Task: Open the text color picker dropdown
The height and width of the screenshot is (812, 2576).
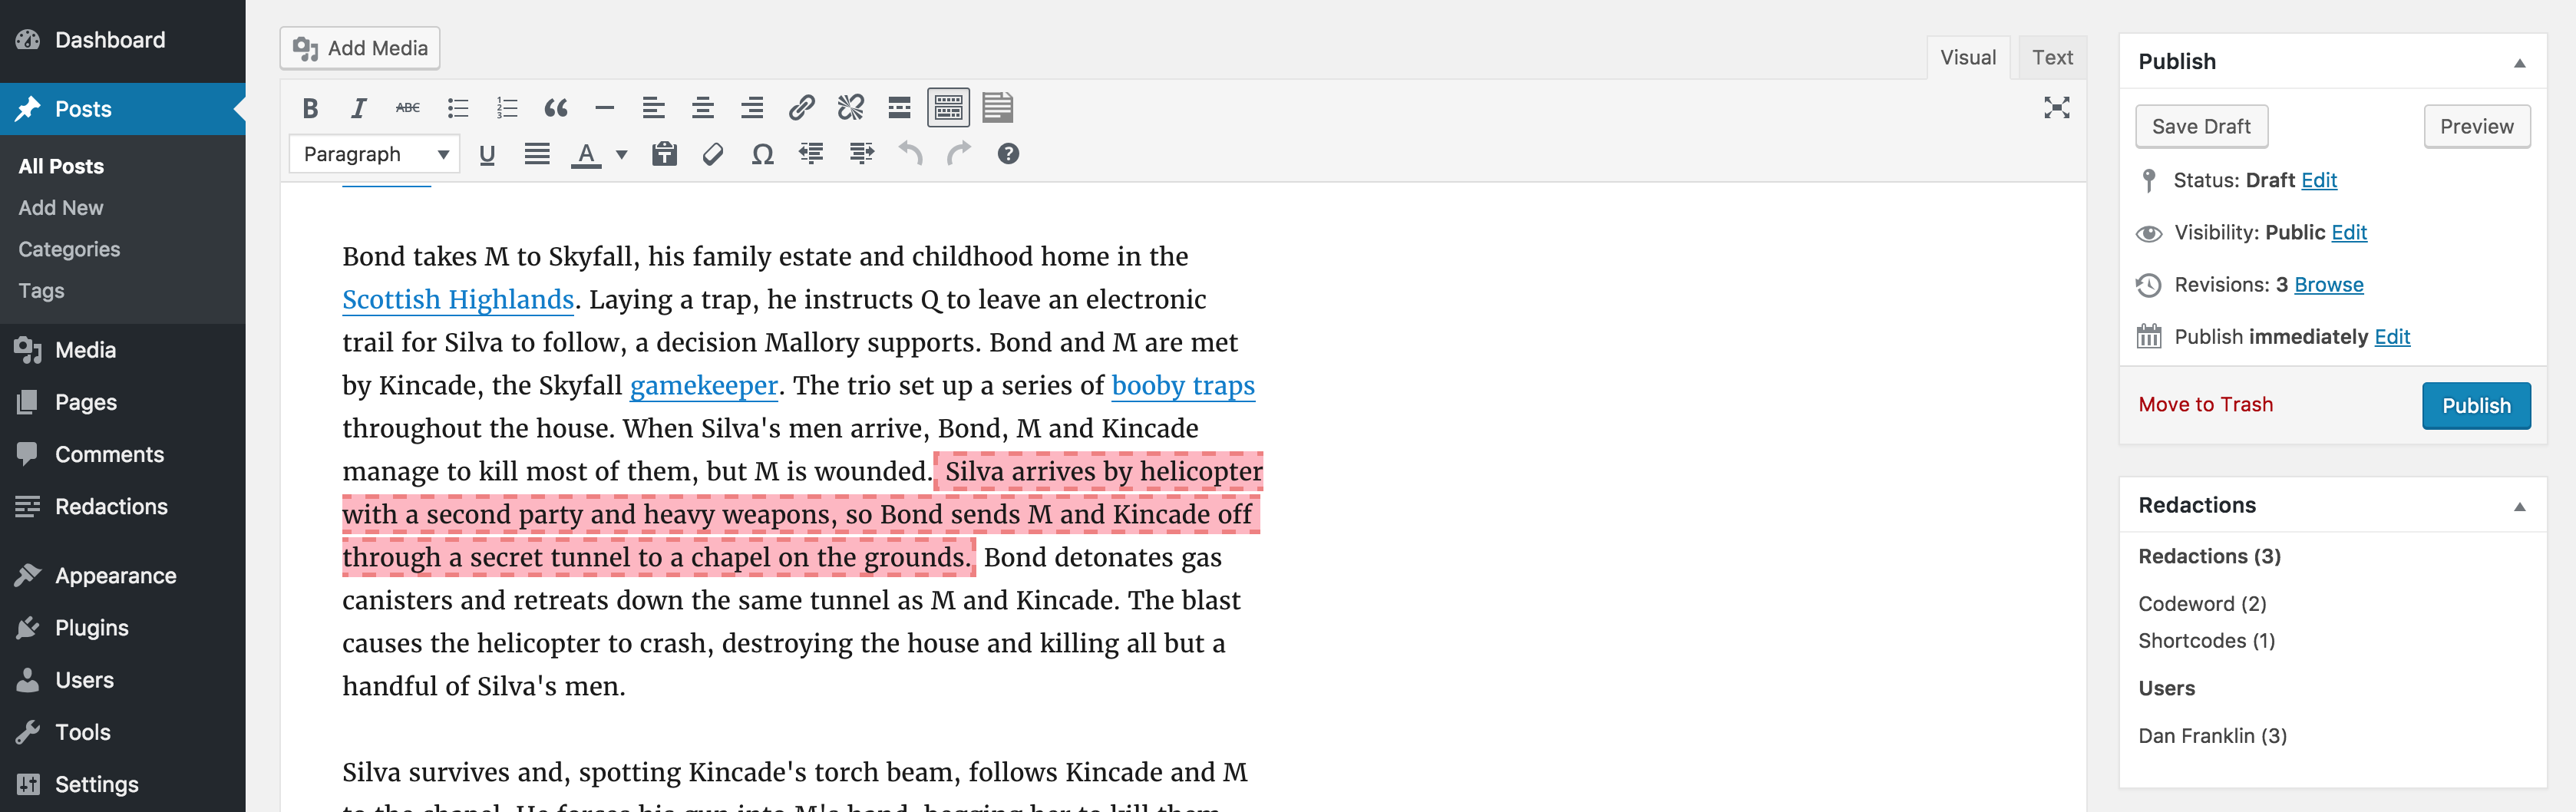Action: click(x=621, y=154)
